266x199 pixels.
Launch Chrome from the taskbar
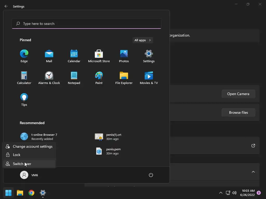31,193
